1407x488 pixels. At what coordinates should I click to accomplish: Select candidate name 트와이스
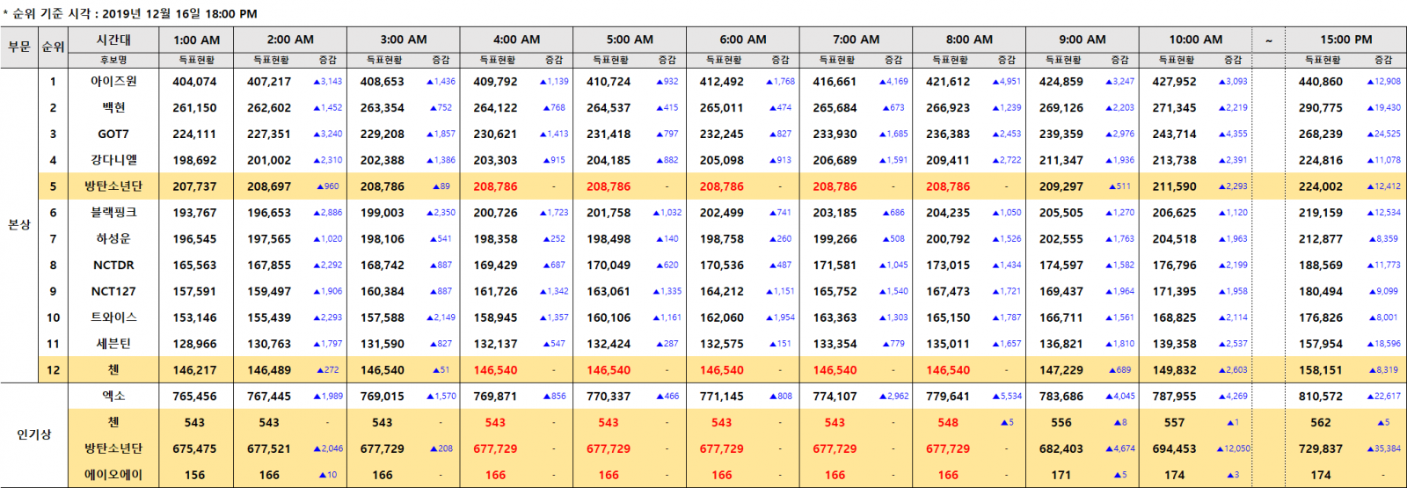coord(113,317)
